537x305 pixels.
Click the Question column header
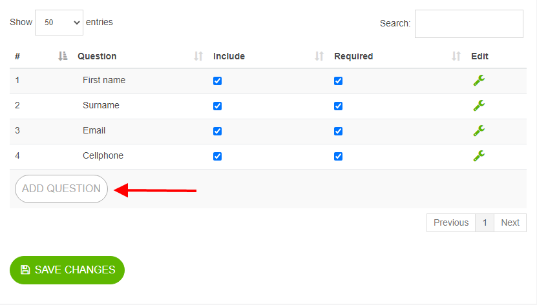coord(97,56)
